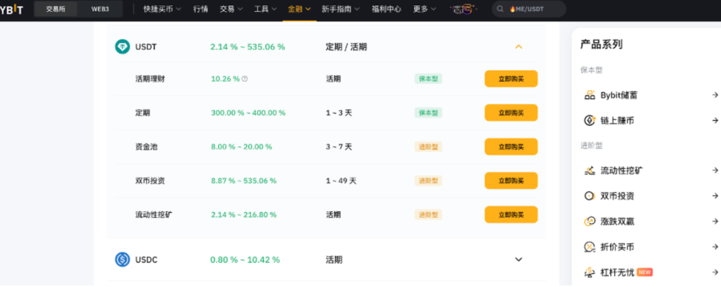The width and height of the screenshot is (721, 287).
Task: Click the info icon beside 10.26 %
Action: (x=245, y=79)
